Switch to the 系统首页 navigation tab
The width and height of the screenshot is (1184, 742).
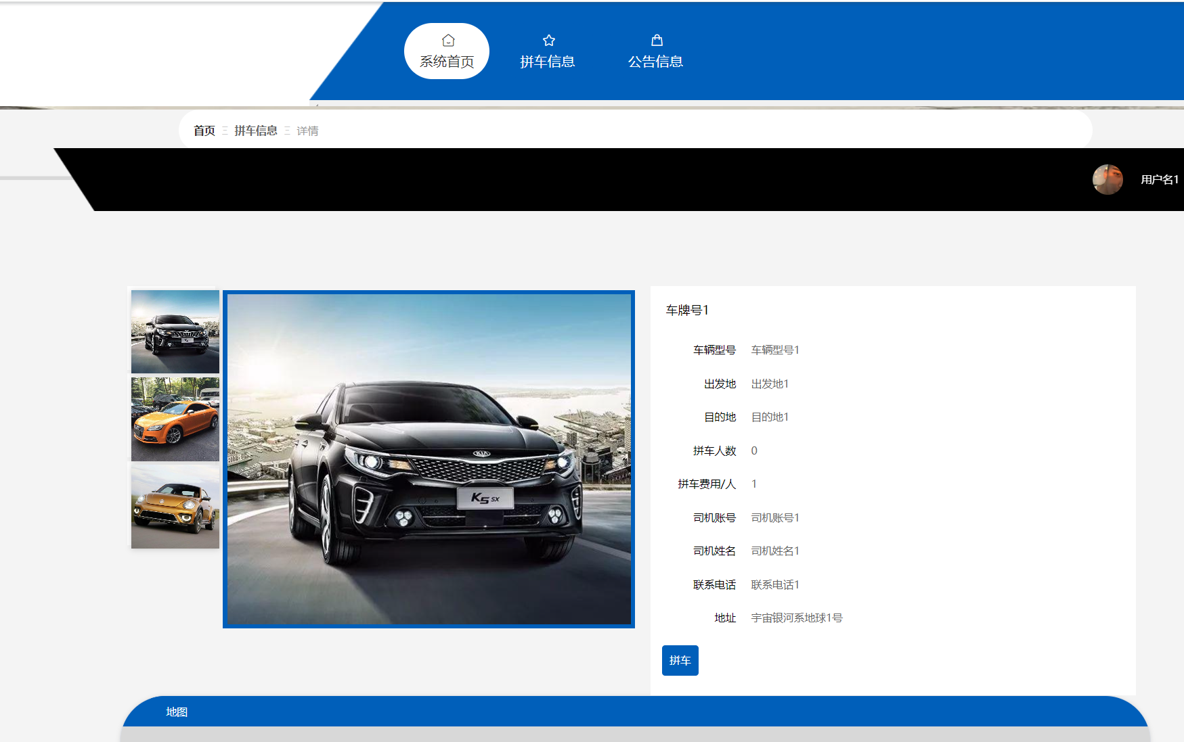[447, 61]
